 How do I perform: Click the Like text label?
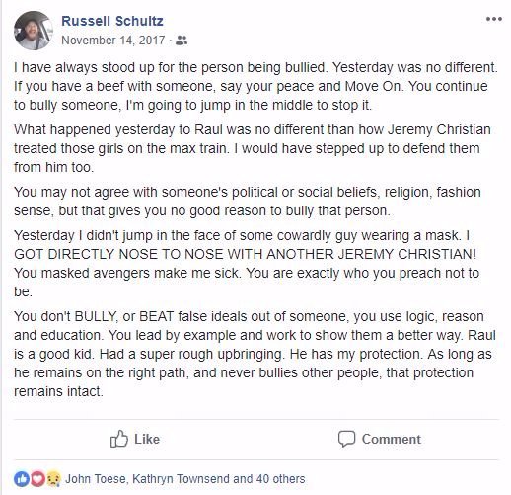pos(147,439)
